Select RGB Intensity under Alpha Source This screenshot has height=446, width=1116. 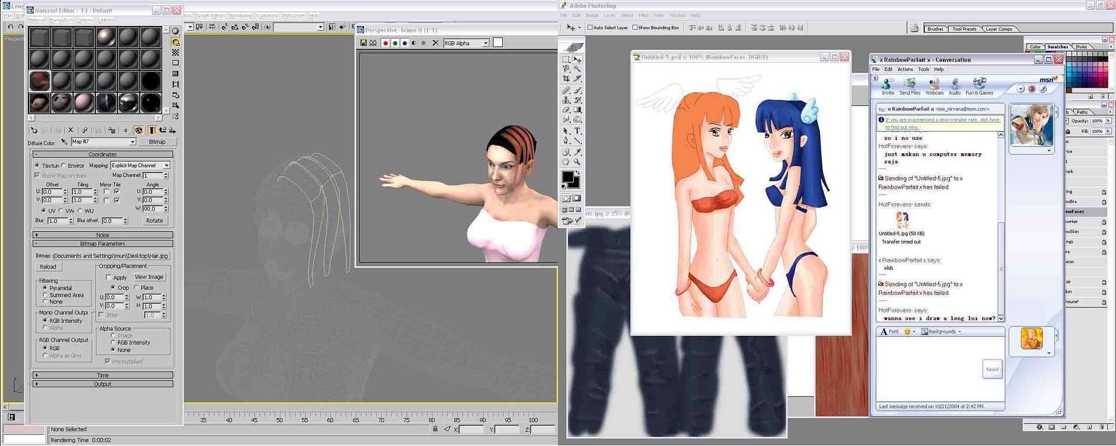pos(113,343)
